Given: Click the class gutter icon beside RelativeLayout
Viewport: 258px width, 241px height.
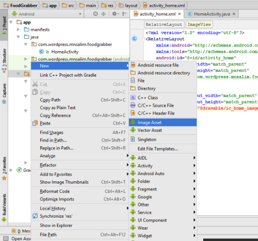Looking at the screenshot, I should (135, 39).
